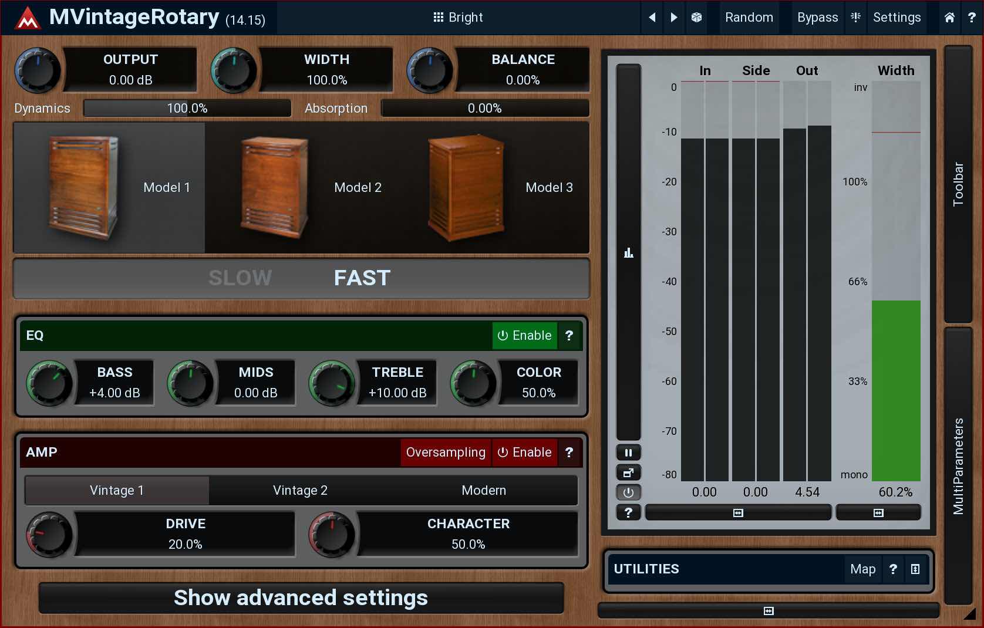Expand Show advanced settings
984x628 pixels.
click(x=301, y=598)
